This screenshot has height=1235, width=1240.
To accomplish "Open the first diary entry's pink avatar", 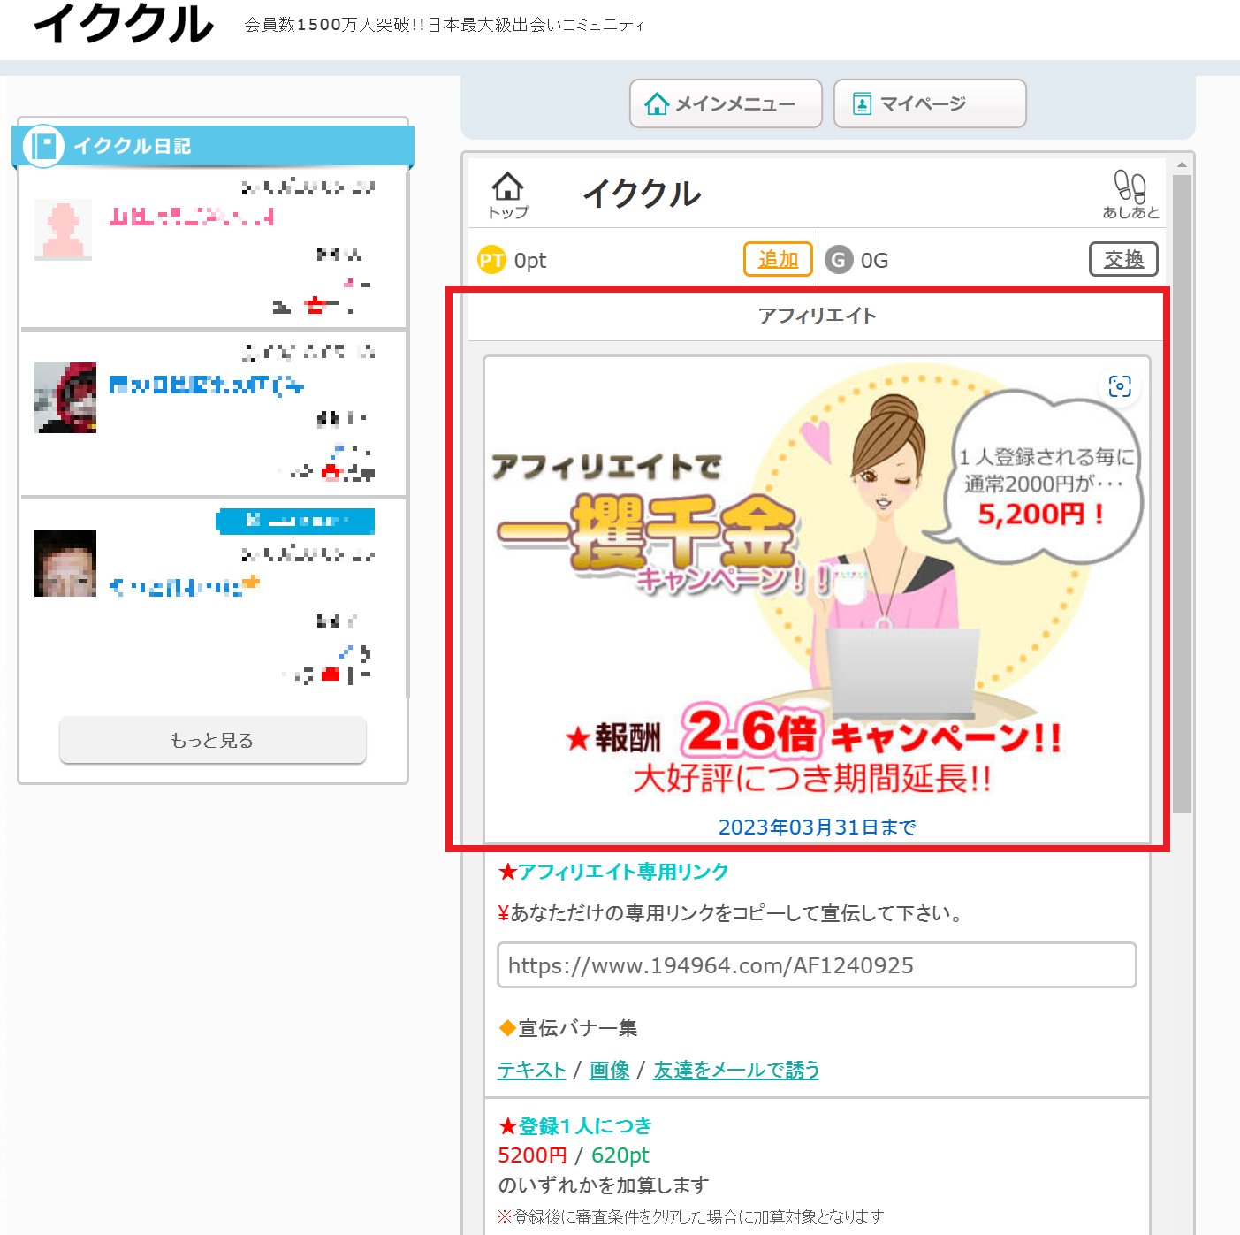I will [63, 230].
